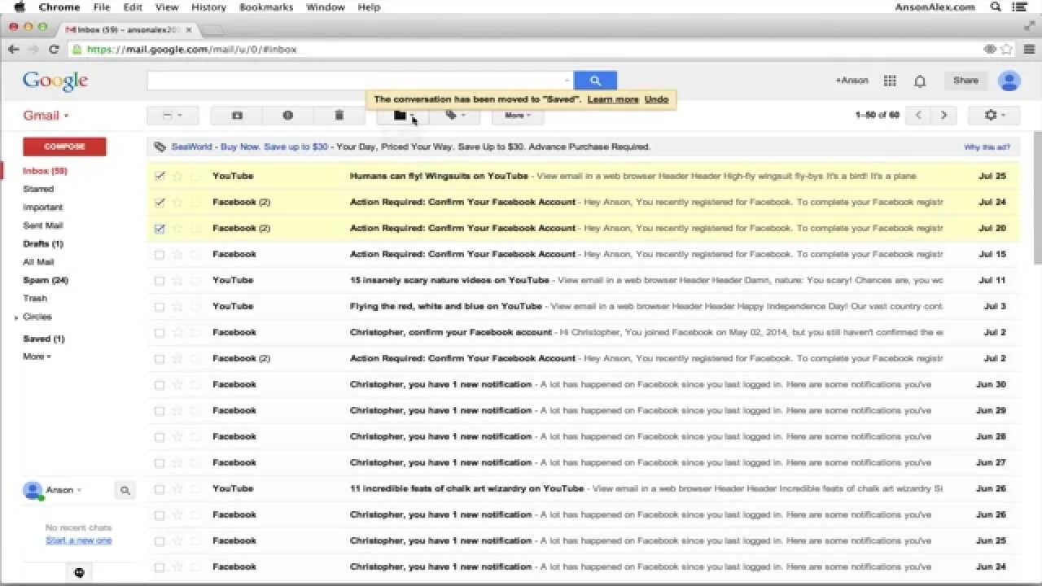Viewport: 1042px width, 586px height.
Task: Click the Why this ad? link
Action: (x=987, y=147)
